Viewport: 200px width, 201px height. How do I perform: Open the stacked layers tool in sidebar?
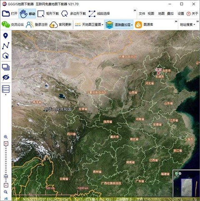(6, 67)
